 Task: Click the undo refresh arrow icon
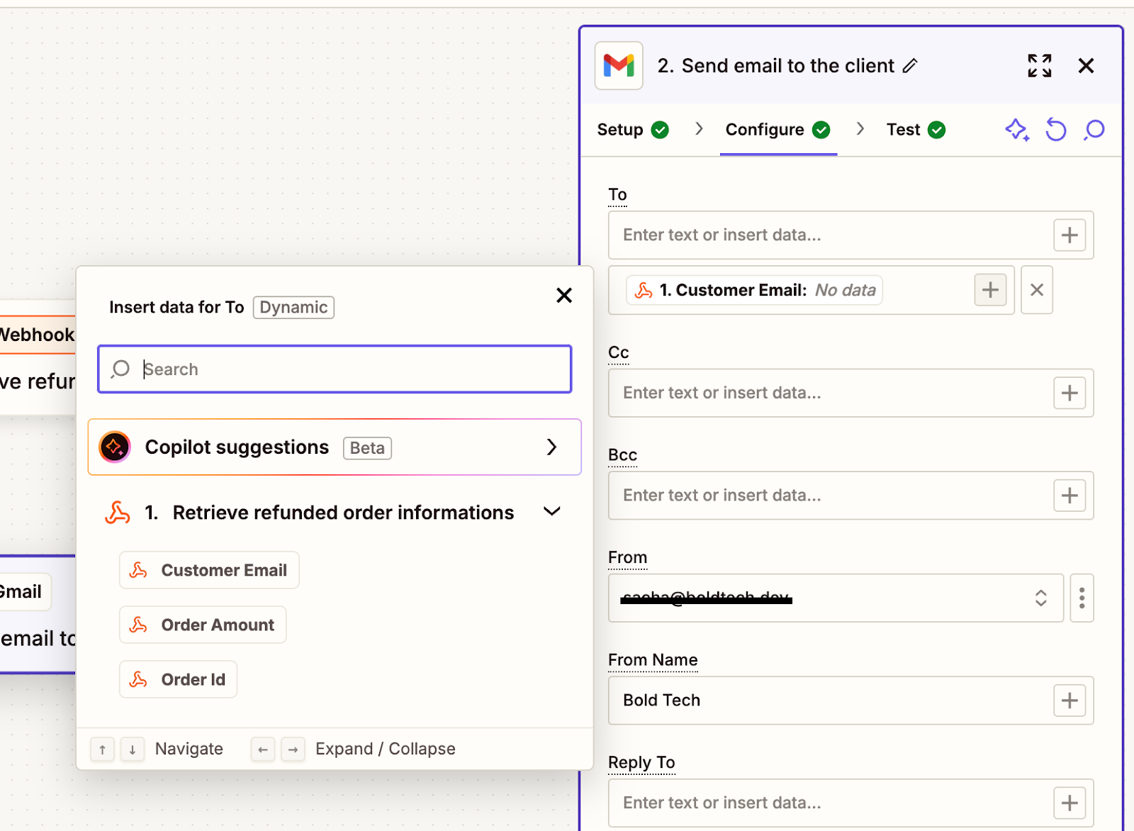[1056, 130]
